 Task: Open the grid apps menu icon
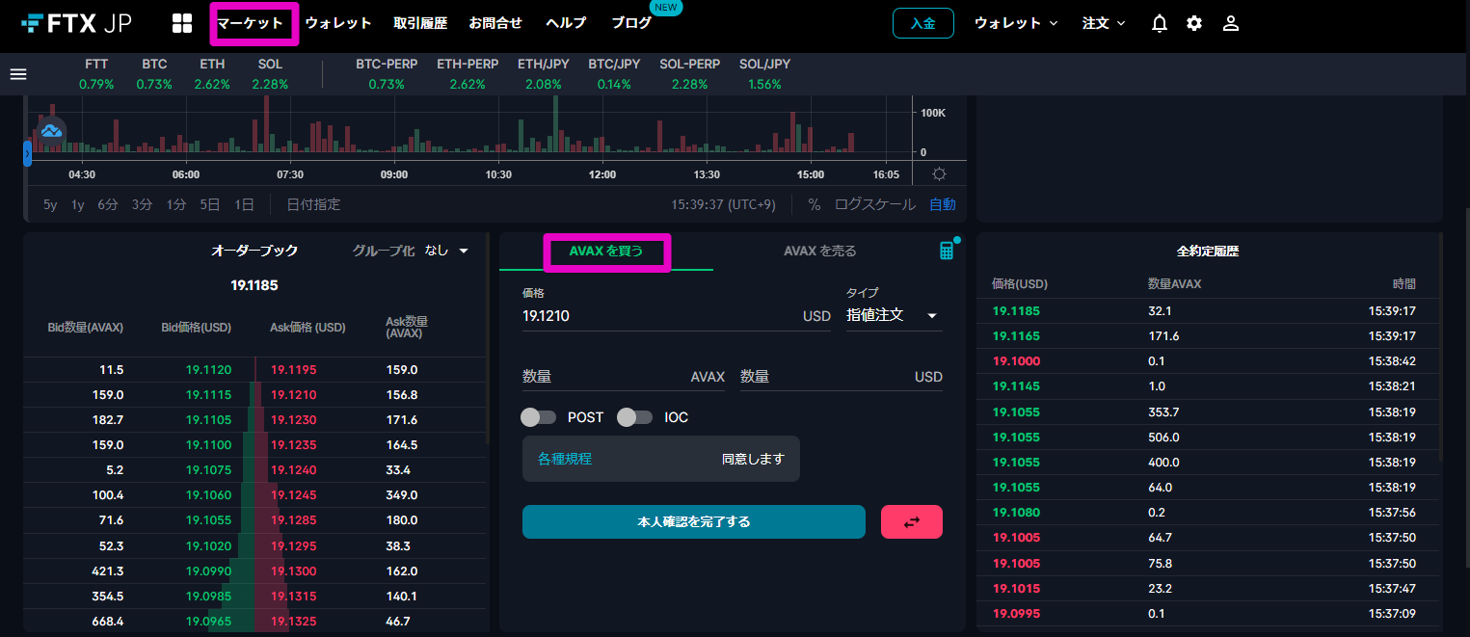[182, 23]
